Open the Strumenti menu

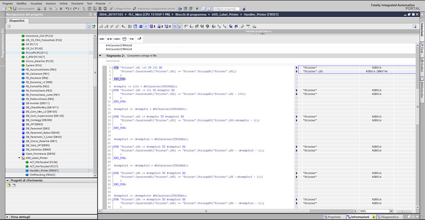point(77,3)
